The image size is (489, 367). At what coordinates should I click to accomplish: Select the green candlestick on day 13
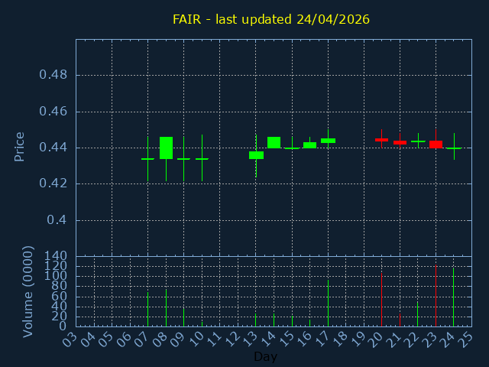click(x=256, y=155)
